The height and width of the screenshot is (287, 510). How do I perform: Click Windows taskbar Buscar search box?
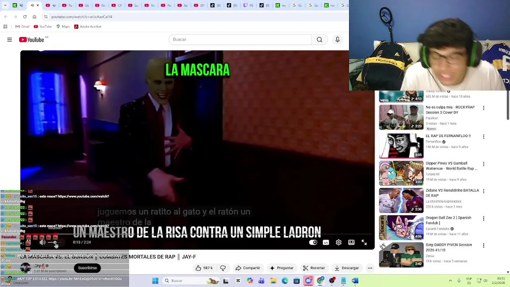click(x=191, y=281)
